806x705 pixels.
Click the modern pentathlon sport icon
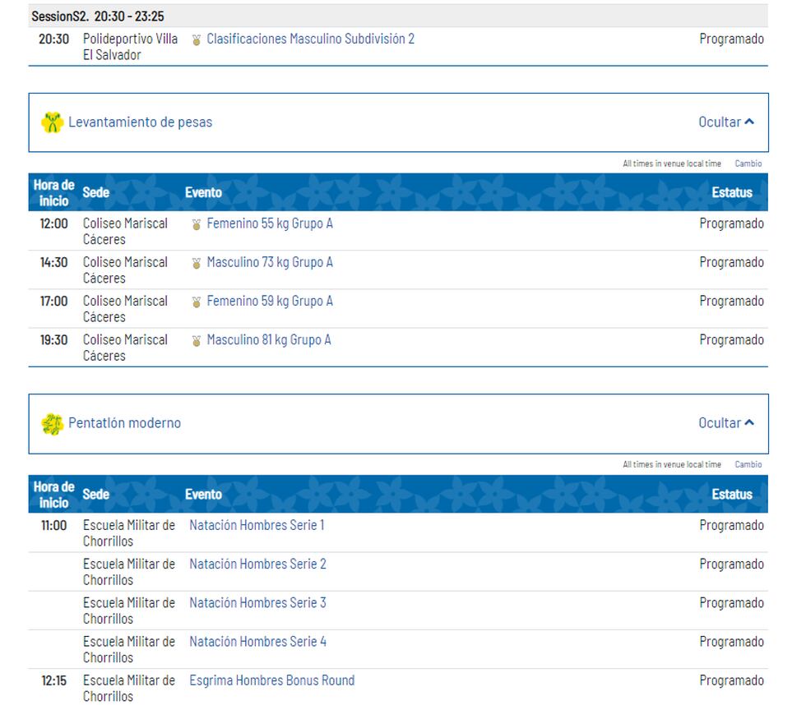[x=52, y=424]
